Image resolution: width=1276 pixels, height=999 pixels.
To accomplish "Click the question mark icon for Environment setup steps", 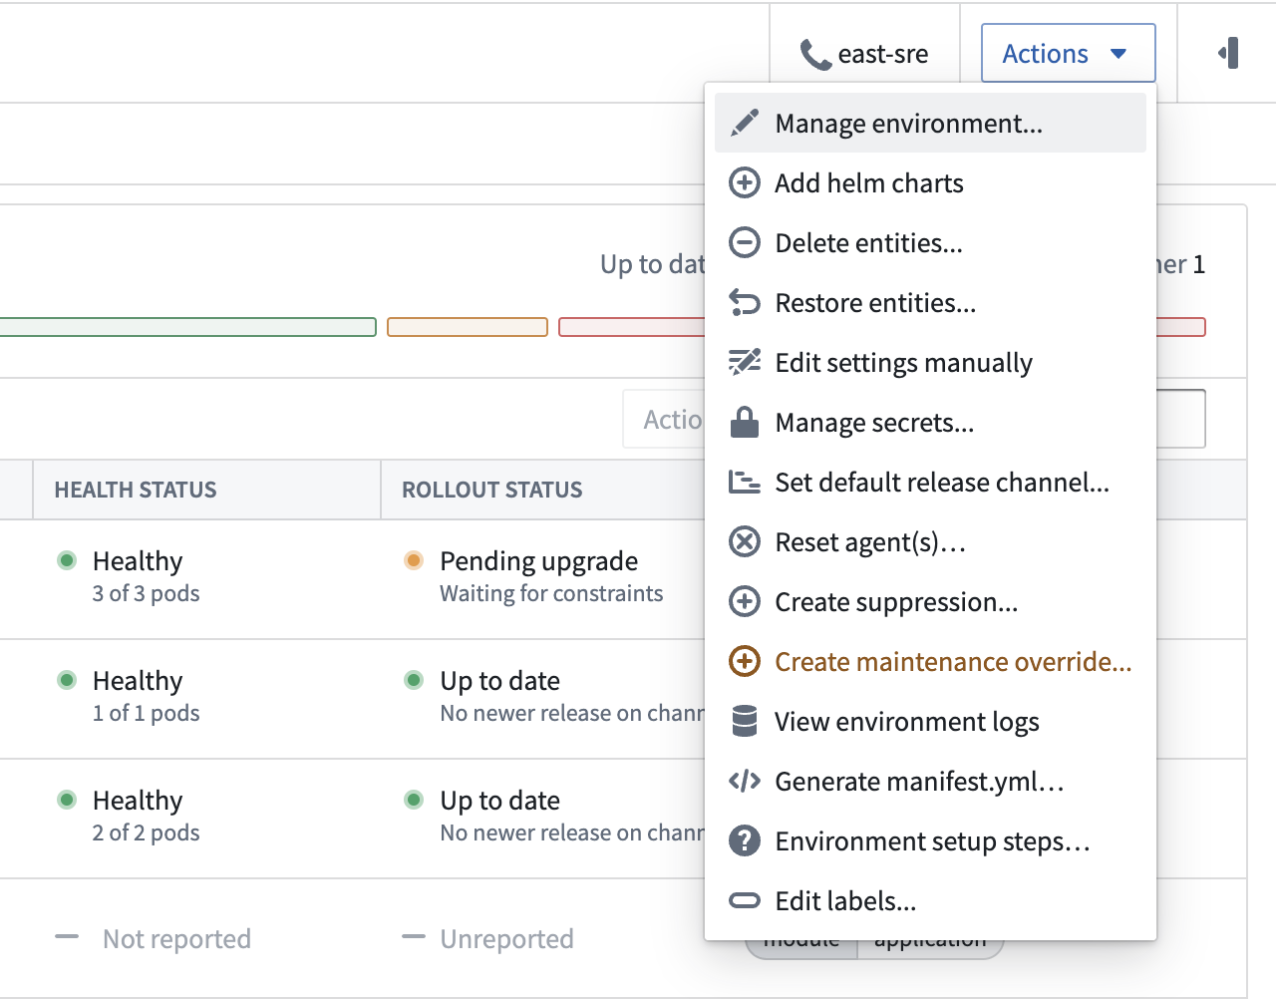I will coord(745,840).
